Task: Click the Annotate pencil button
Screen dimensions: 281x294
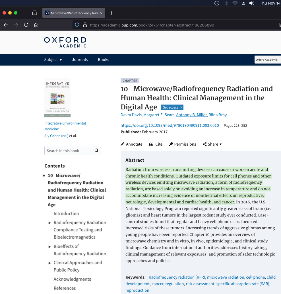Action: point(132,144)
